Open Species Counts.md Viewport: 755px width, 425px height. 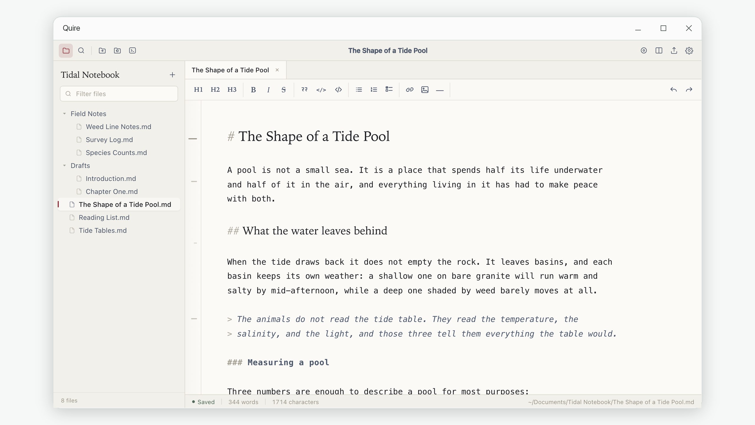pyautogui.click(x=119, y=153)
